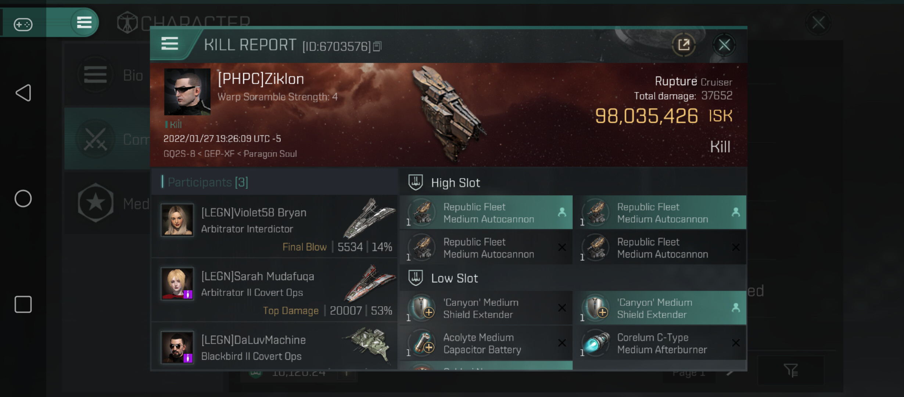Open the filter icon at bottom right
This screenshot has width=904, height=397.
[790, 371]
